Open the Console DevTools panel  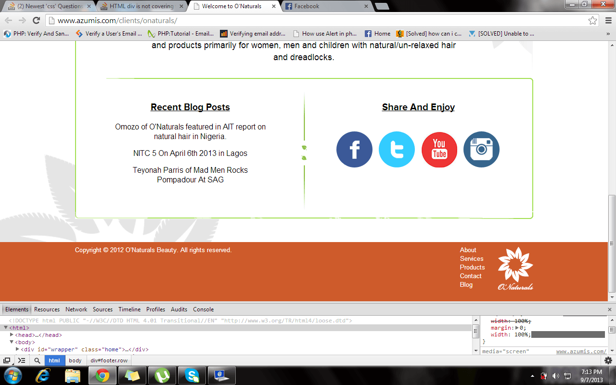coord(204,309)
